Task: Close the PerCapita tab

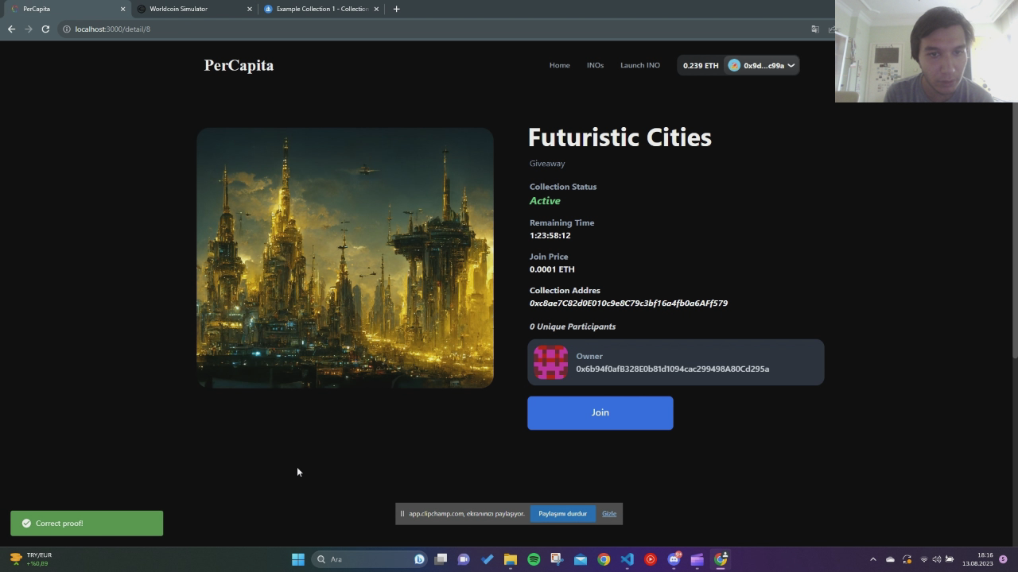Action: pyautogui.click(x=122, y=9)
